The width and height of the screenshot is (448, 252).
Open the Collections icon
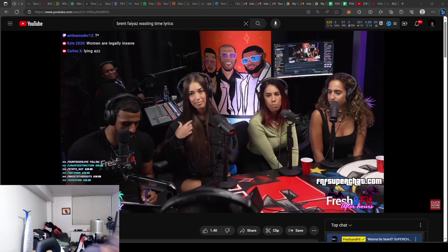tap(391, 12)
